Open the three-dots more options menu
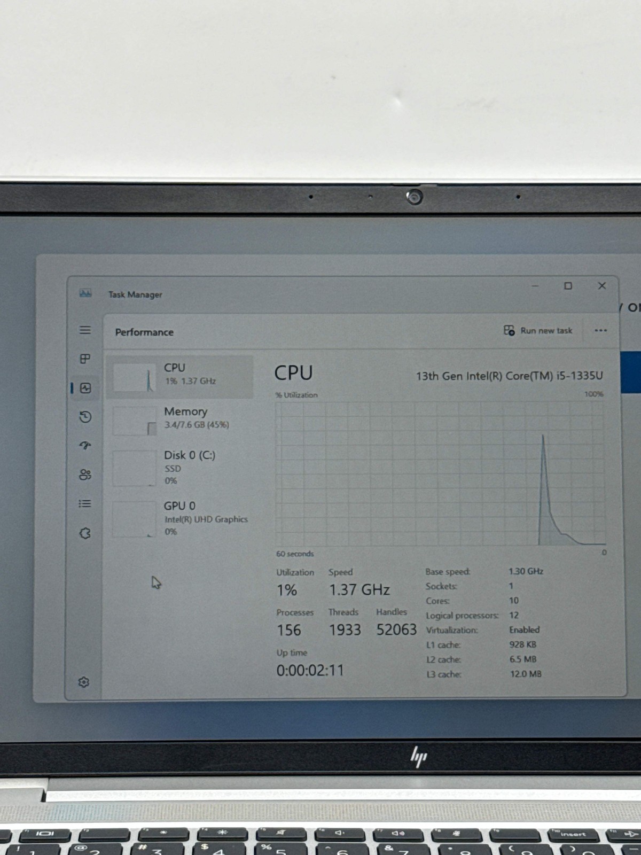The height and width of the screenshot is (855, 641). (600, 330)
